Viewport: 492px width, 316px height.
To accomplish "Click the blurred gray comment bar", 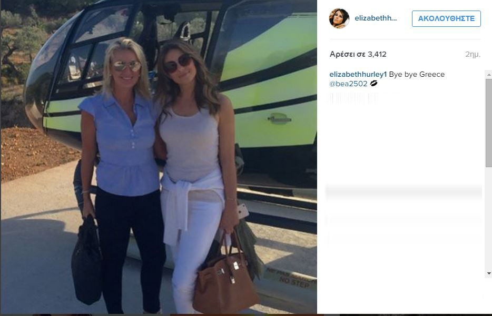I will [x=404, y=192].
